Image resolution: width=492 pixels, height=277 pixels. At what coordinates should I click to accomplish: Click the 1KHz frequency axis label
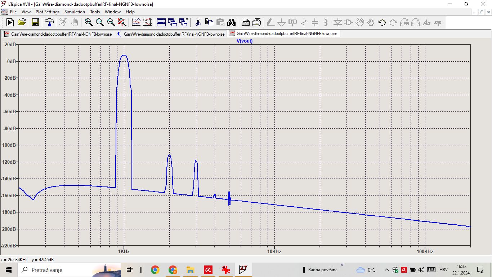click(124, 251)
